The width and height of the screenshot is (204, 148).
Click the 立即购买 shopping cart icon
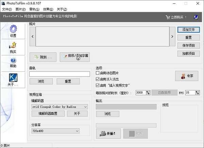coord(168,17)
